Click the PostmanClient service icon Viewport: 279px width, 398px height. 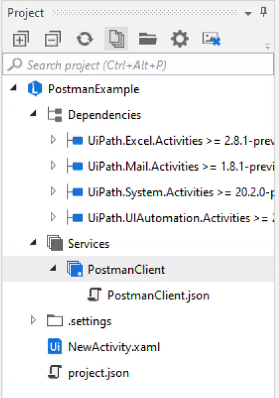coord(75,269)
